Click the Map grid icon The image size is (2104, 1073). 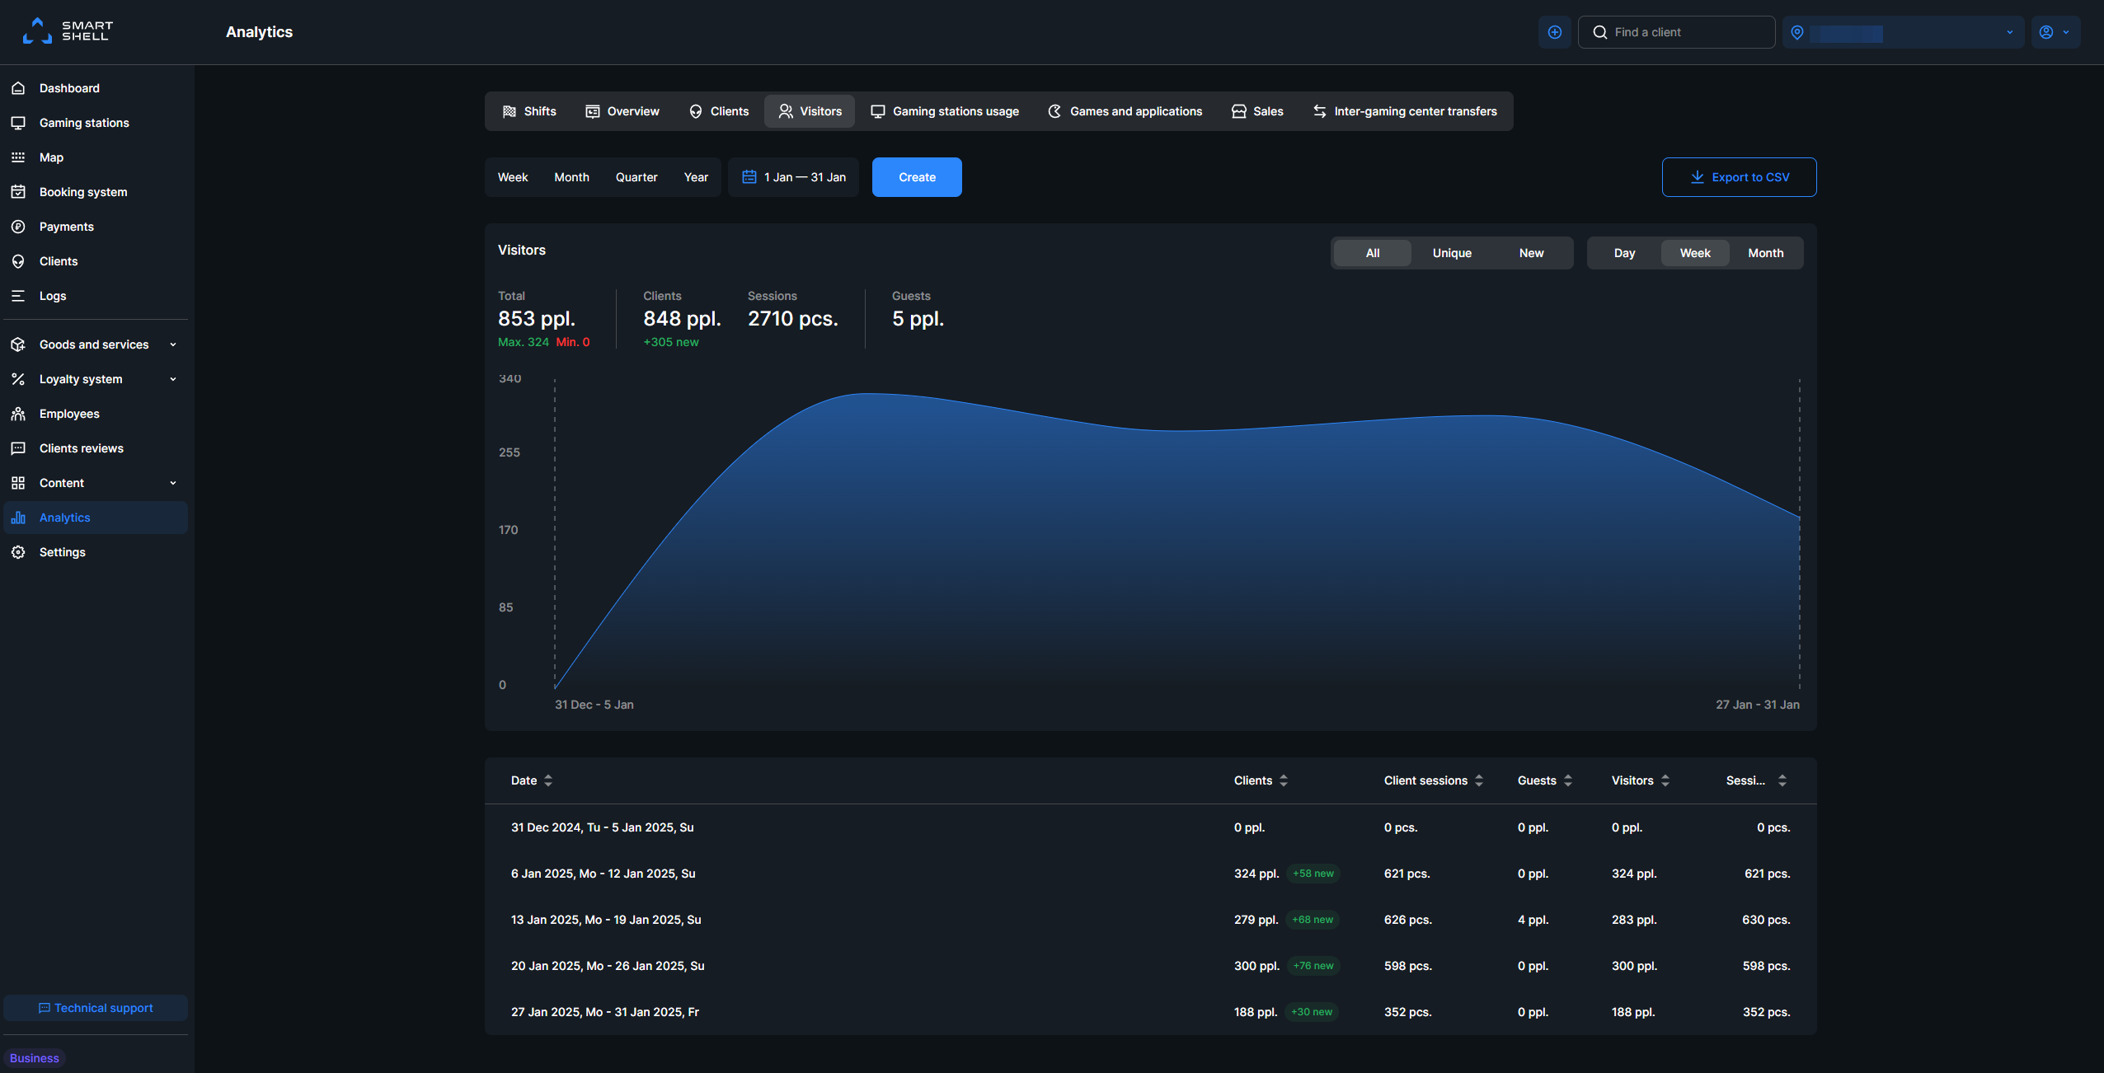click(x=18, y=157)
